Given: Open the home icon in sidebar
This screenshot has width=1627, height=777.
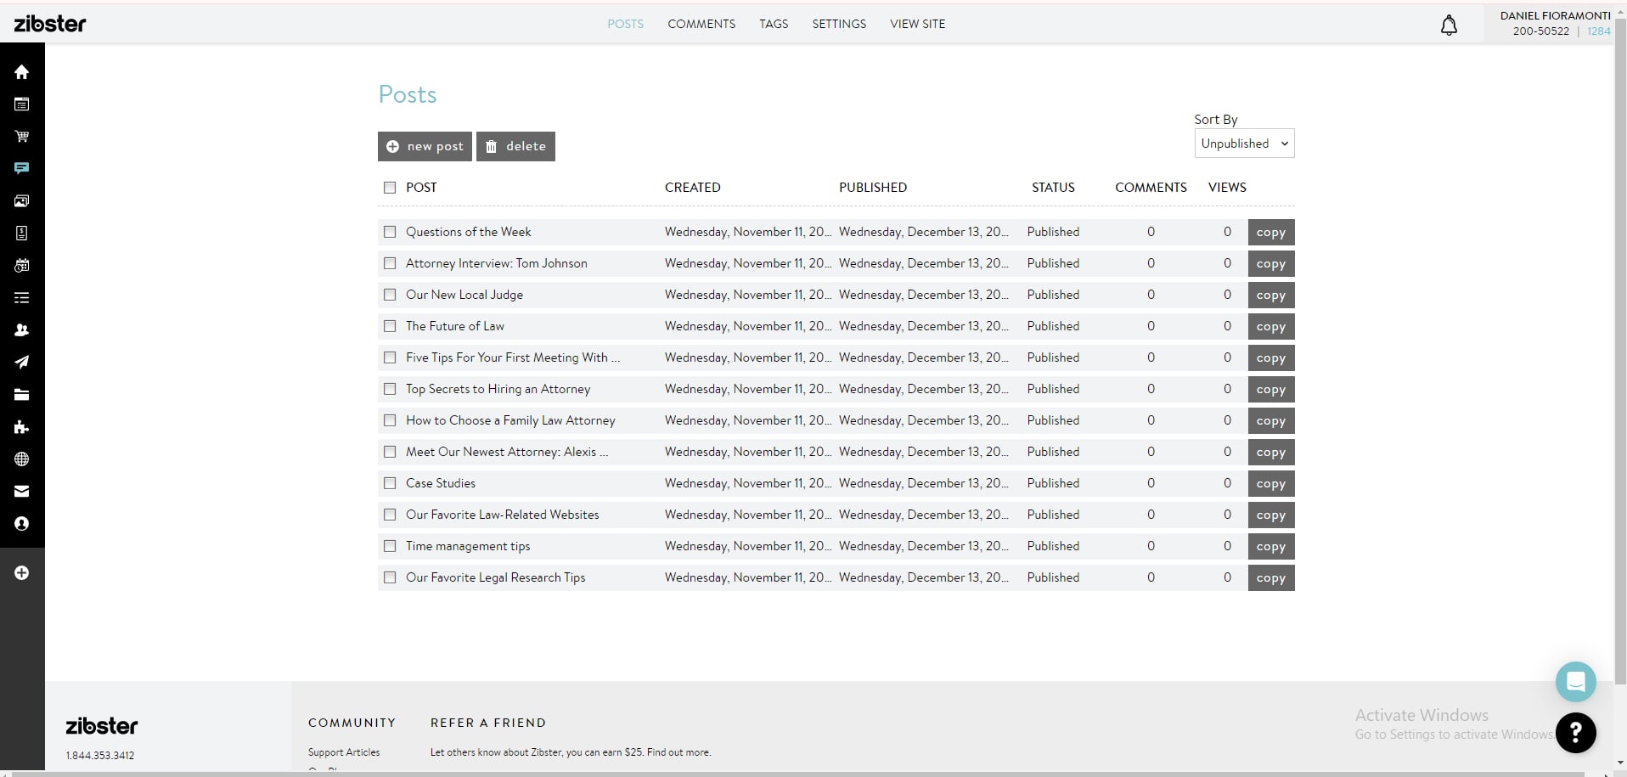Looking at the screenshot, I should pyautogui.click(x=22, y=72).
